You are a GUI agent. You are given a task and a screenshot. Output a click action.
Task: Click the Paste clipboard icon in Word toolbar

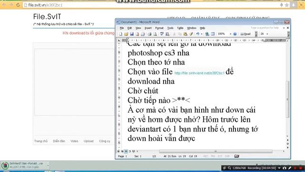[x=185, y=34]
